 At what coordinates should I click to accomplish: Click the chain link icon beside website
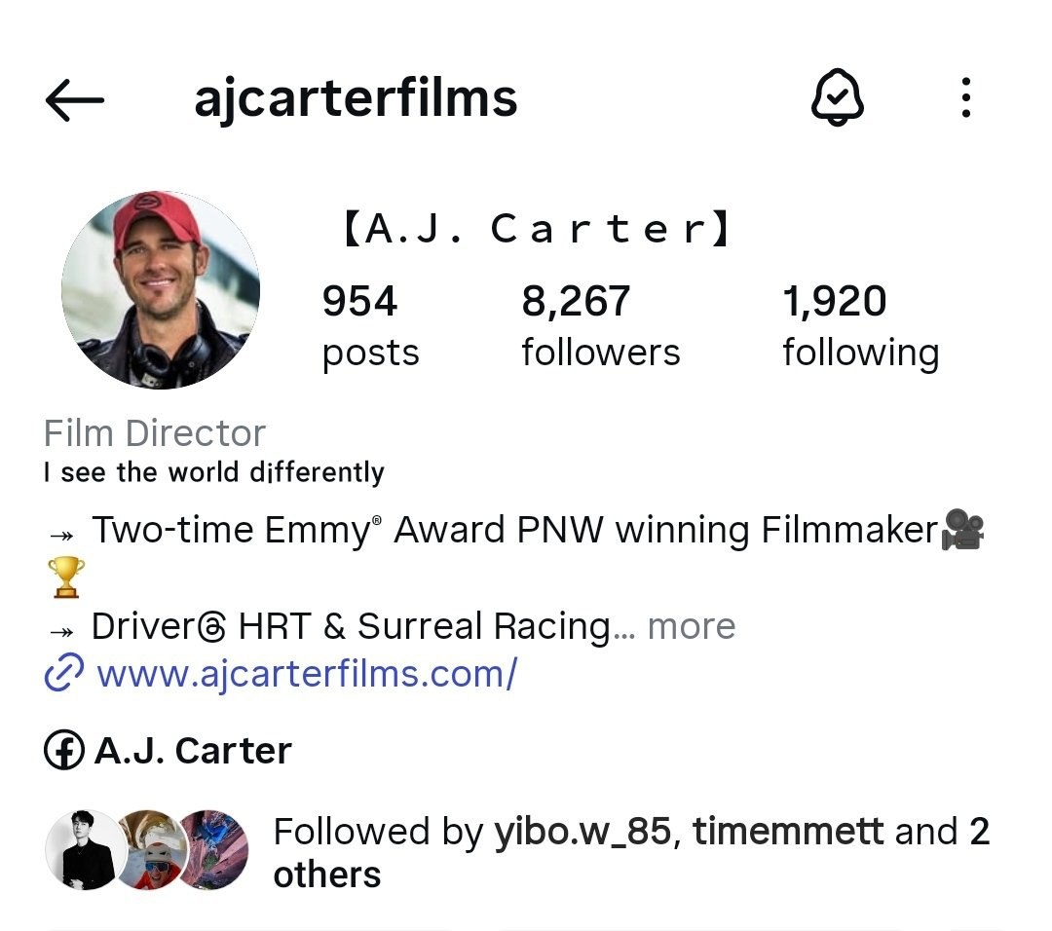63,672
